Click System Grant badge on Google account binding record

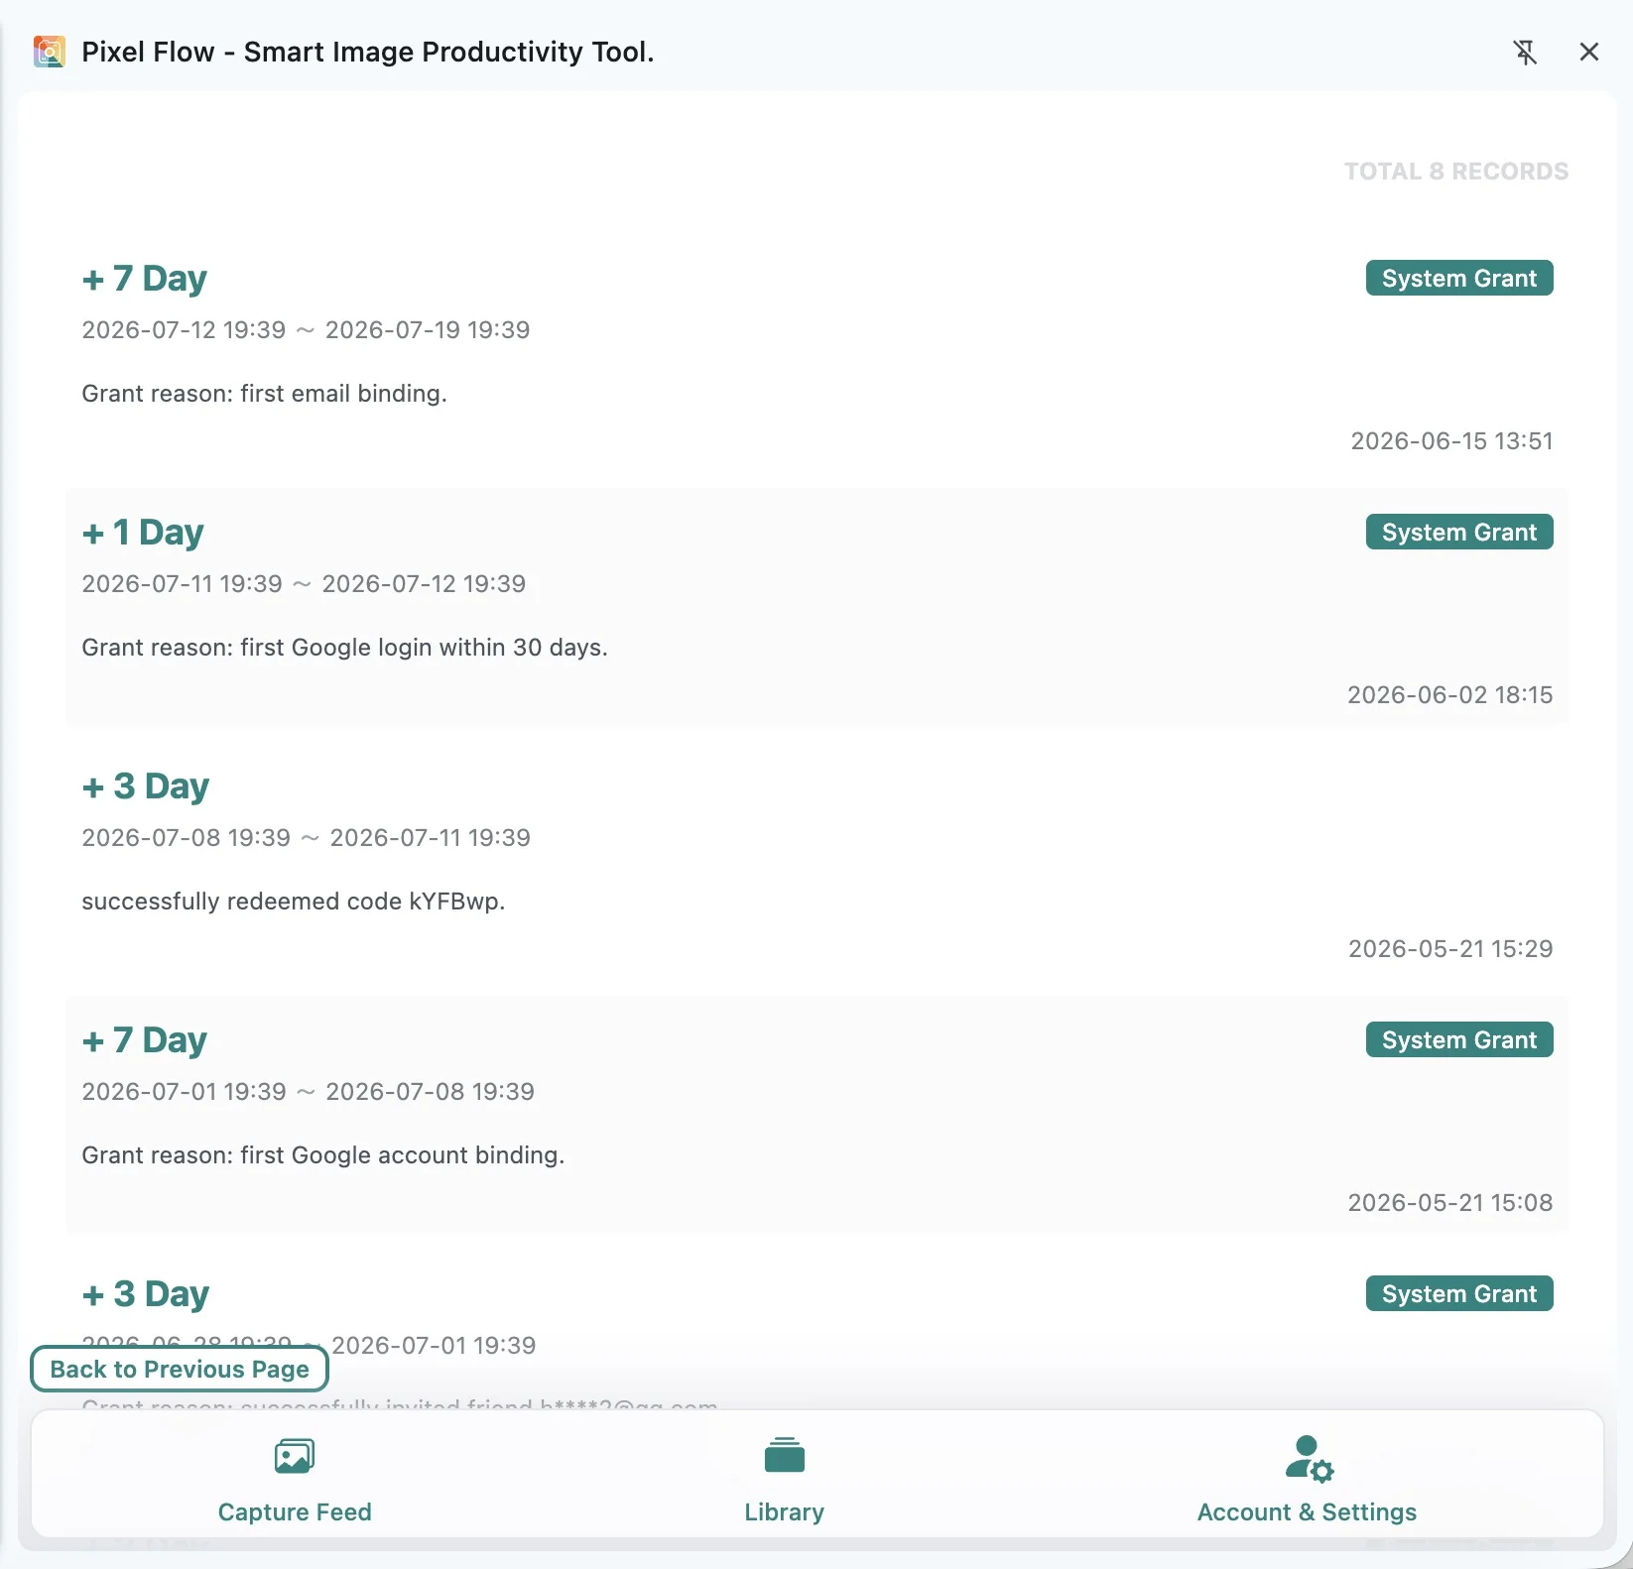(1459, 1039)
